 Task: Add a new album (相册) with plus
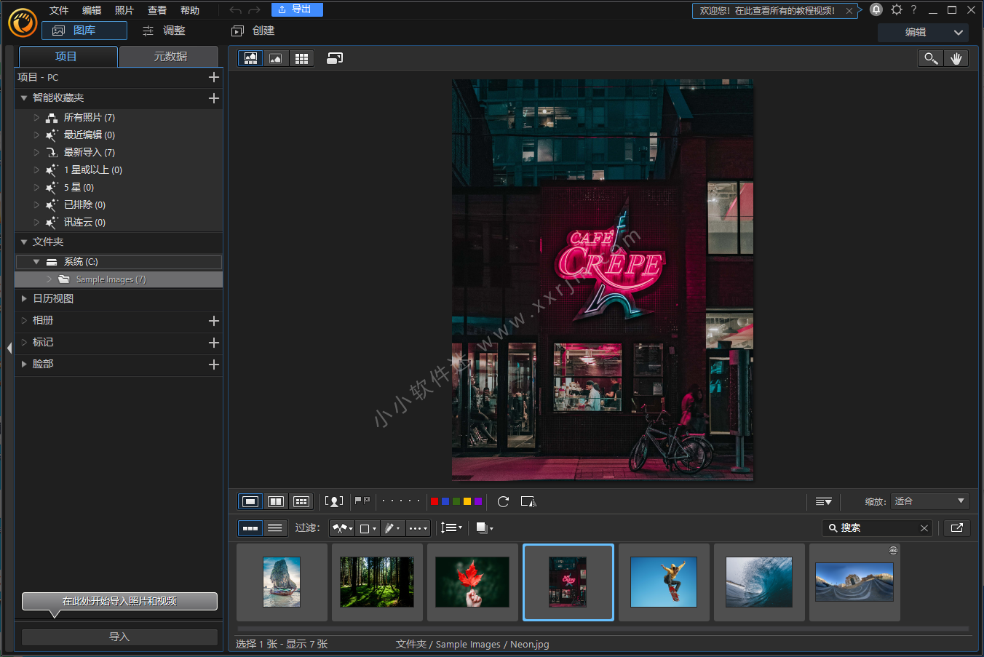coord(214,321)
